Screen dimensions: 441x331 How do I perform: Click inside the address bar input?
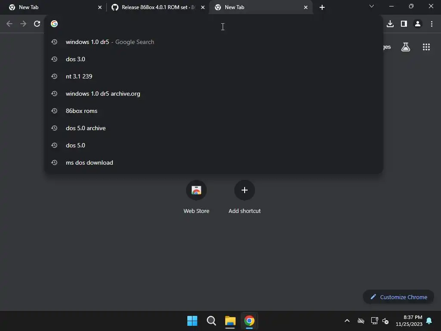pyautogui.click(x=219, y=24)
